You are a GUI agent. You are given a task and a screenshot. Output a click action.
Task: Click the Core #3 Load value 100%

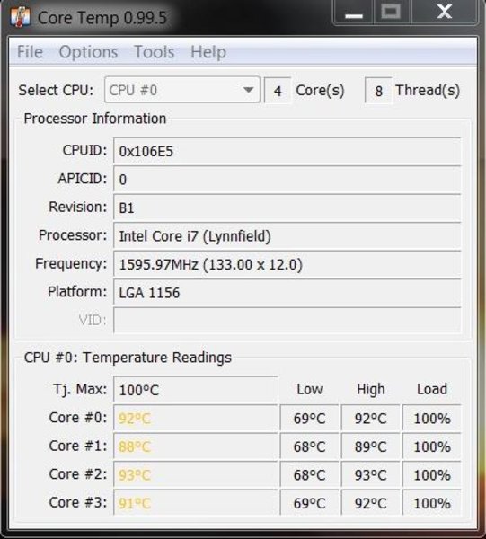pos(432,503)
